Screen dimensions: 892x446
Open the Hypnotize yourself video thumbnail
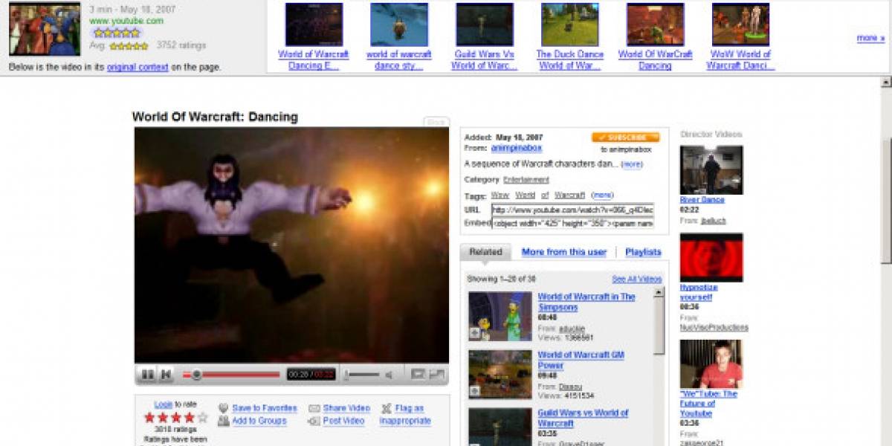(x=711, y=257)
